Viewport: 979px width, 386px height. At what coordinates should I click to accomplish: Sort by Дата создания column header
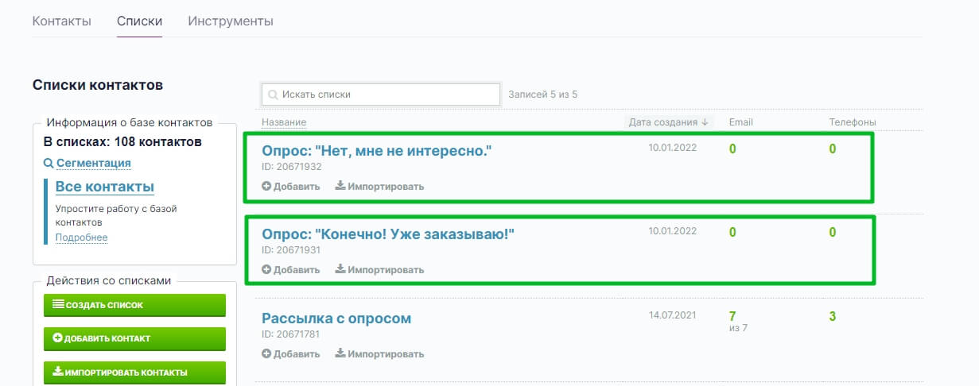pos(668,122)
